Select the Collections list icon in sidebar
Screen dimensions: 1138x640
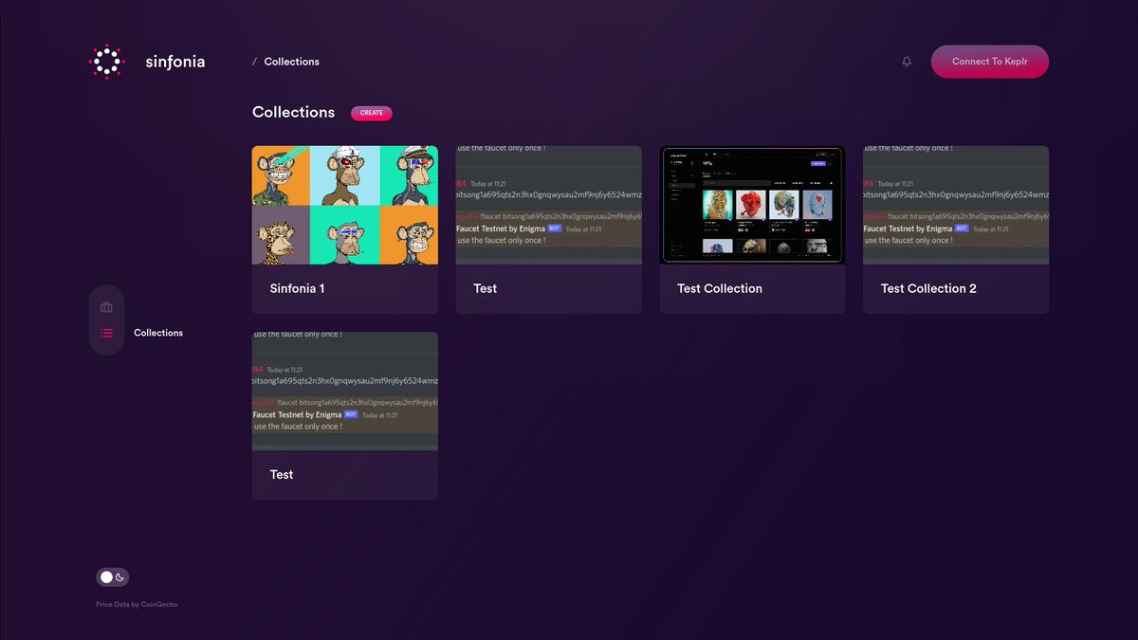pyautogui.click(x=106, y=333)
